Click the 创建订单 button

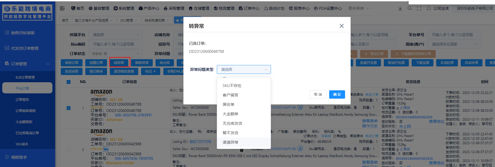pyautogui.click(x=96, y=63)
